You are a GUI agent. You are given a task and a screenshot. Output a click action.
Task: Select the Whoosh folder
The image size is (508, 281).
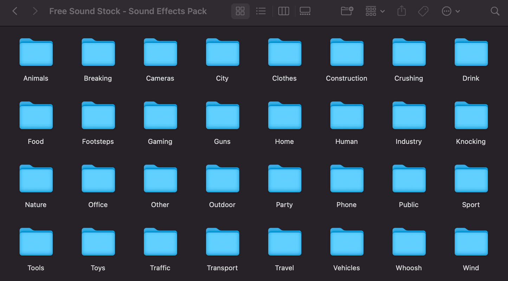409,242
